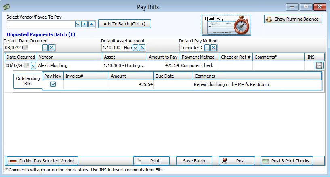The height and width of the screenshot is (177, 330).
Task: Clear the Default Date Occurred with X icon
Action: [x=51, y=48]
